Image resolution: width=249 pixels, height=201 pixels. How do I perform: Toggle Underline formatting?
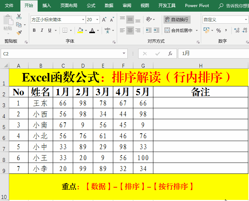pyautogui.click(x=50, y=30)
